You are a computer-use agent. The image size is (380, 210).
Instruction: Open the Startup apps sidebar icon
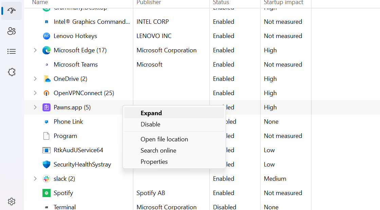coord(12,11)
